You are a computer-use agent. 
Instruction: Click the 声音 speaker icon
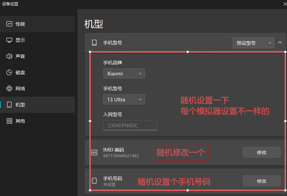pos(9,56)
